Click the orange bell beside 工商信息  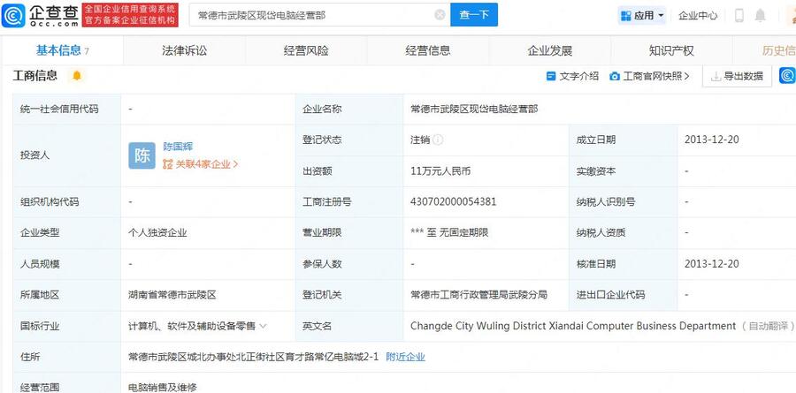[77, 76]
